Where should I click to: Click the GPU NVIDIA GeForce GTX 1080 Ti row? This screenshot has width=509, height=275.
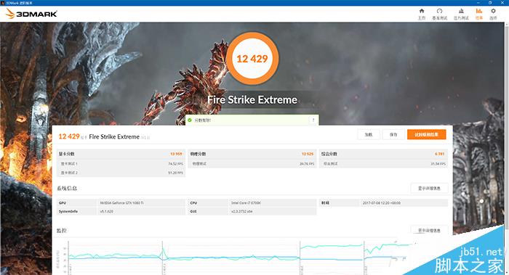click(121, 202)
